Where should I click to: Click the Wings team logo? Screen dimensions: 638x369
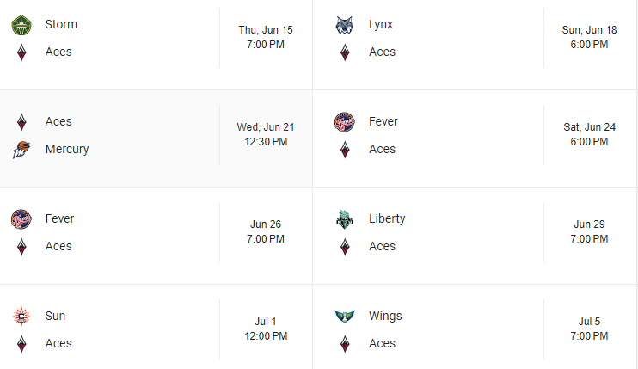[x=345, y=317]
